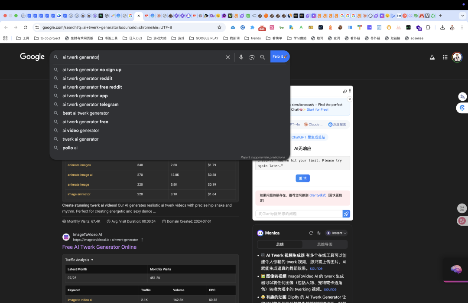Open the Google account avatar

(457, 57)
